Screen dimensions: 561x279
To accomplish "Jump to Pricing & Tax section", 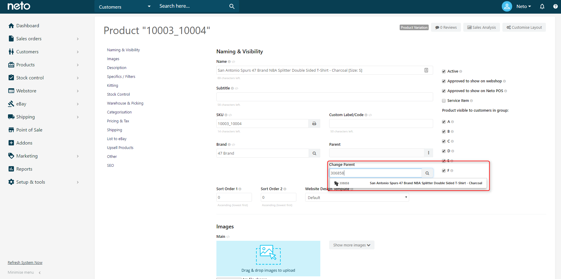I will (x=118, y=121).
